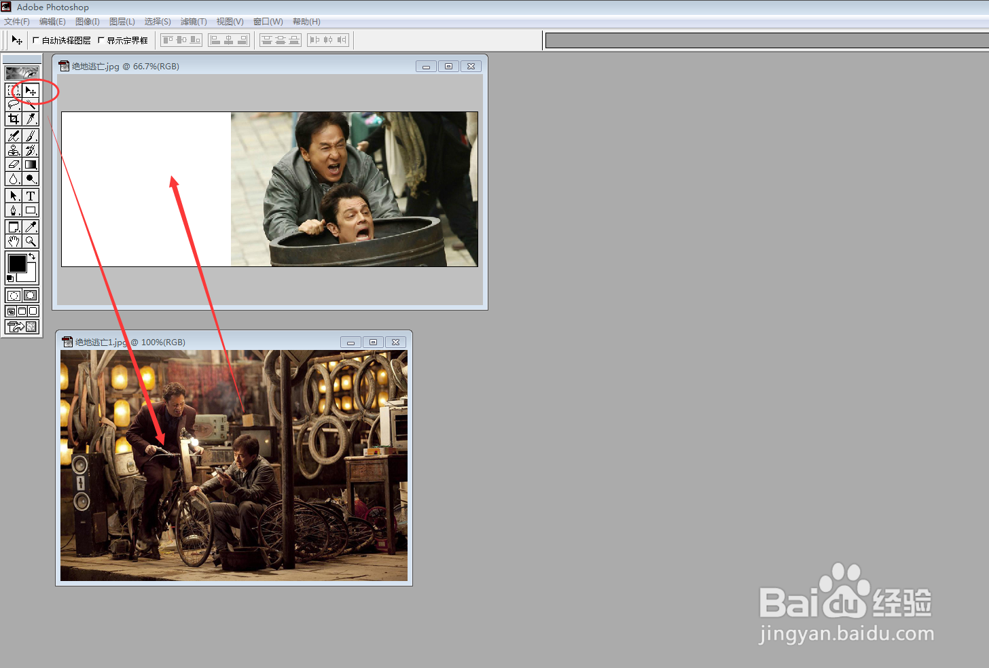The width and height of the screenshot is (989, 668).
Task: Click Distribute Vertical Centers in options bar
Action: [x=281, y=40]
